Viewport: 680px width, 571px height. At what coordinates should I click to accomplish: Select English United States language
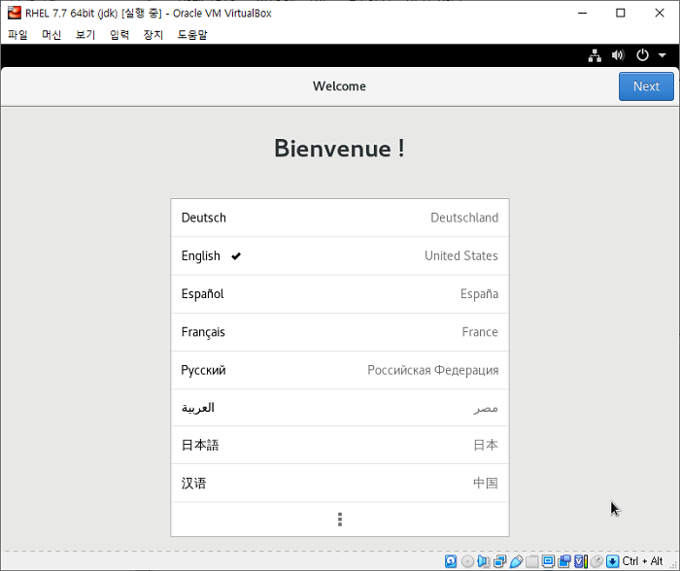(340, 255)
